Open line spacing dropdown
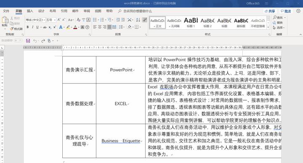Screen dimensions: 303x163 tap(122, 27)
